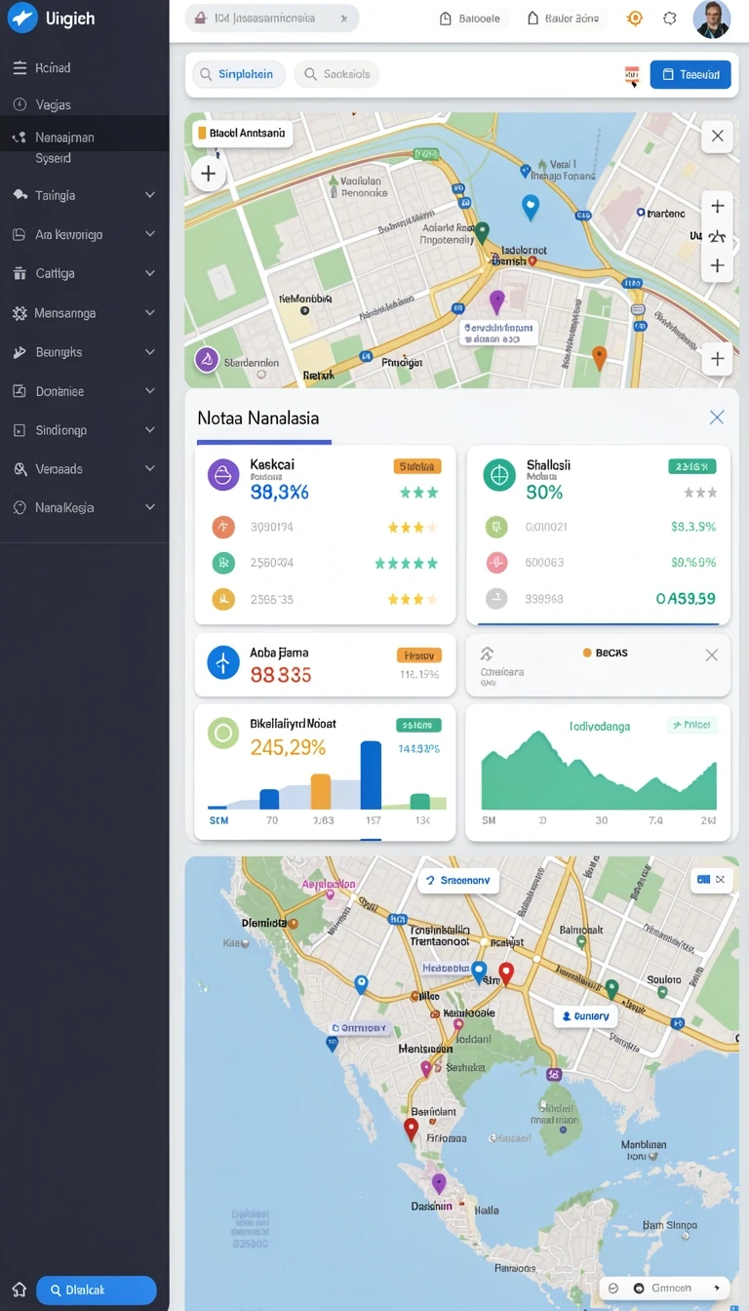Click the purple Kaskcai circle icon
The image size is (749, 1311).
coord(223,475)
